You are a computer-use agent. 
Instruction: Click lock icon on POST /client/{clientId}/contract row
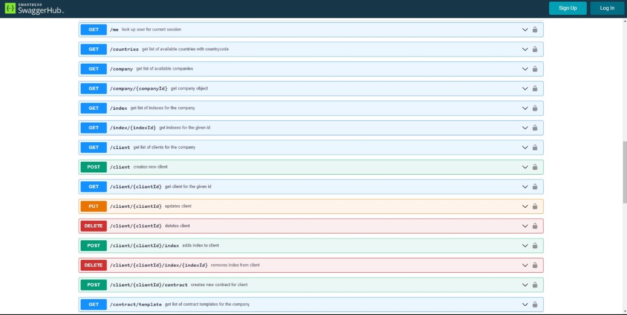pos(535,284)
